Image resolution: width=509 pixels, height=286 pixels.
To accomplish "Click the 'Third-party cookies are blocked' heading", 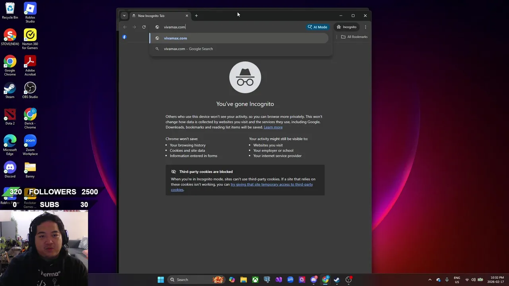I will click(206, 172).
